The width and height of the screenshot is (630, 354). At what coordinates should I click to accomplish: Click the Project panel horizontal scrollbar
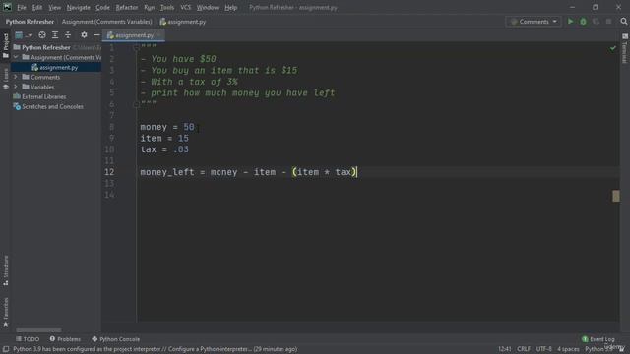click(38, 330)
